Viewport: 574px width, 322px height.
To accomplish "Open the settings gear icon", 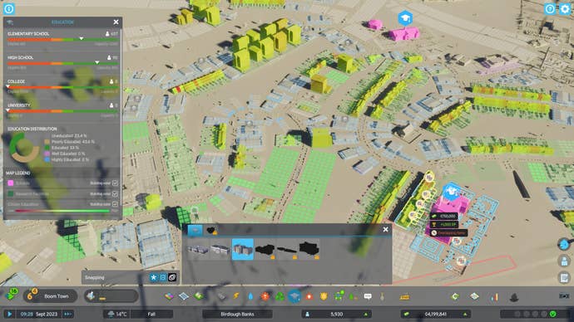I will click(x=565, y=9).
